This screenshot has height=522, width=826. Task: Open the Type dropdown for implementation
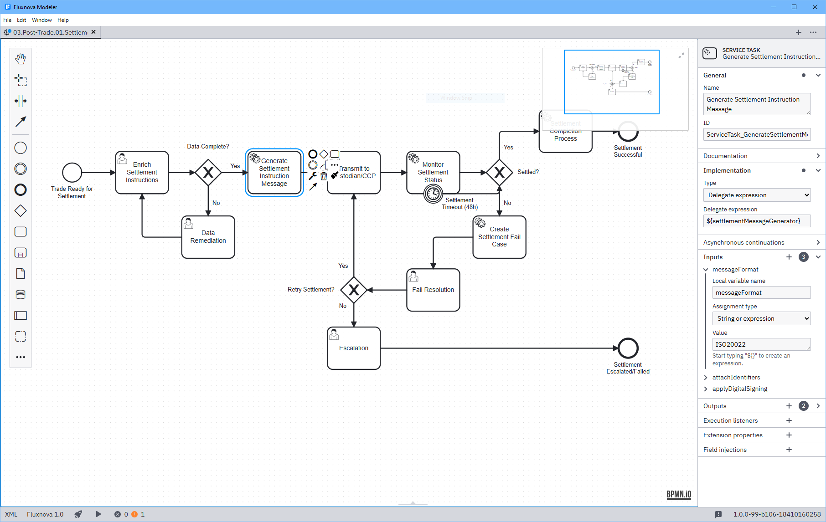757,195
